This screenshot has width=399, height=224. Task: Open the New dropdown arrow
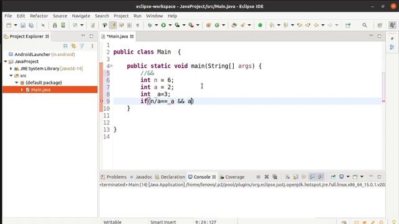pos(16,25)
